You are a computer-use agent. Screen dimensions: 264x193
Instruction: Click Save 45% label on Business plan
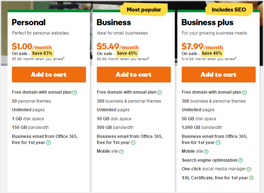click(x=127, y=53)
